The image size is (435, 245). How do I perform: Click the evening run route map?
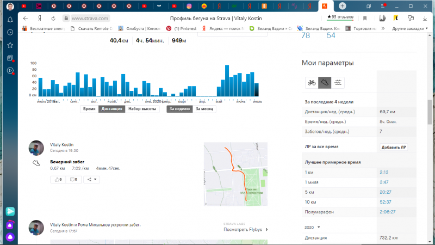pyautogui.click(x=235, y=174)
